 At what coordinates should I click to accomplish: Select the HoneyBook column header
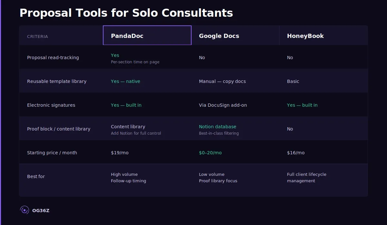[x=305, y=36]
